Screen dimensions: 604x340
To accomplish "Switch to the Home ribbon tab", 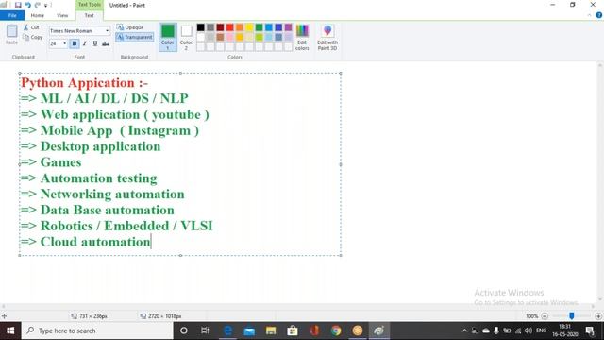I will pos(38,15).
